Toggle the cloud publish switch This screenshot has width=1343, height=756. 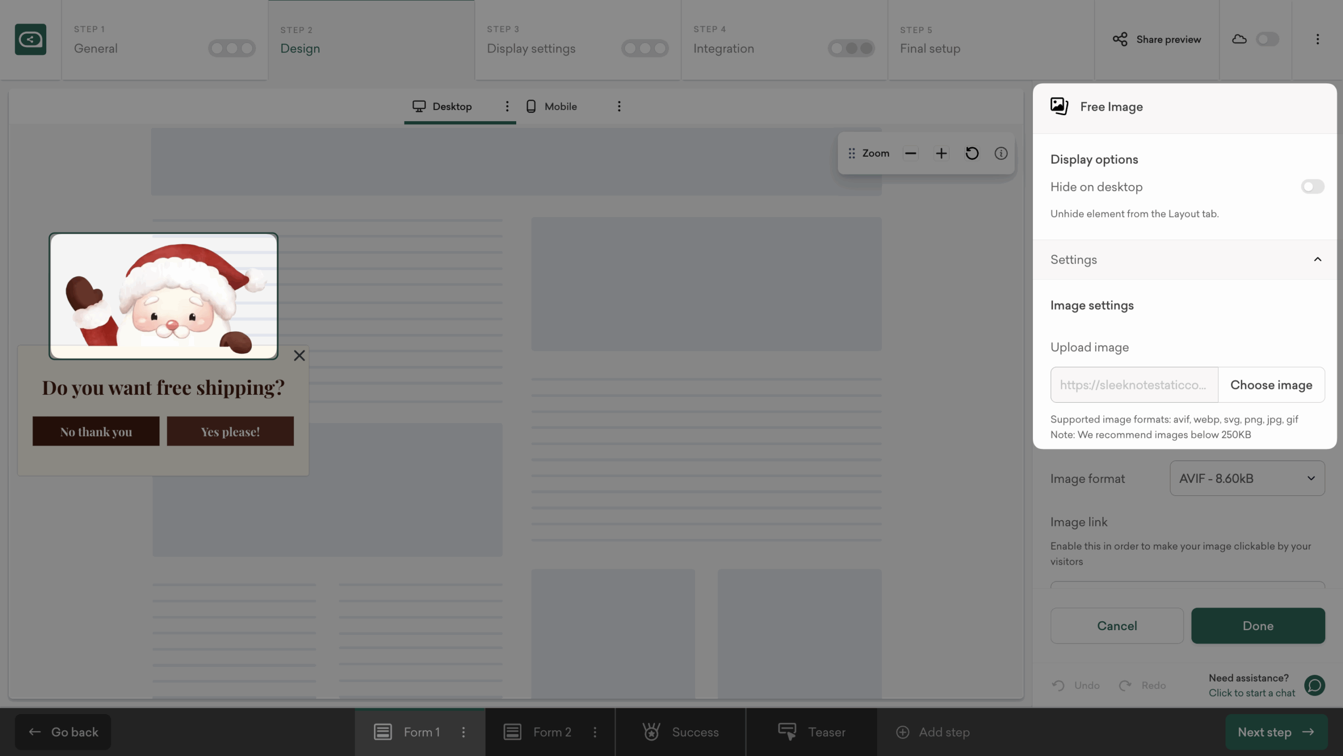pyautogui.click(x=1267, y=39)
